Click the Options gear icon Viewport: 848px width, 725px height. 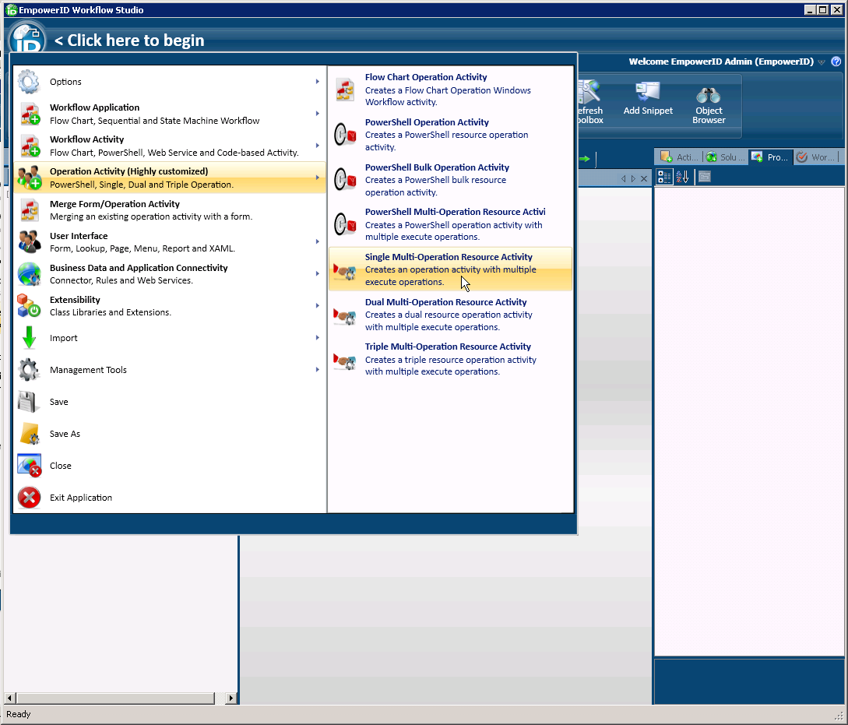pos(29,81)
